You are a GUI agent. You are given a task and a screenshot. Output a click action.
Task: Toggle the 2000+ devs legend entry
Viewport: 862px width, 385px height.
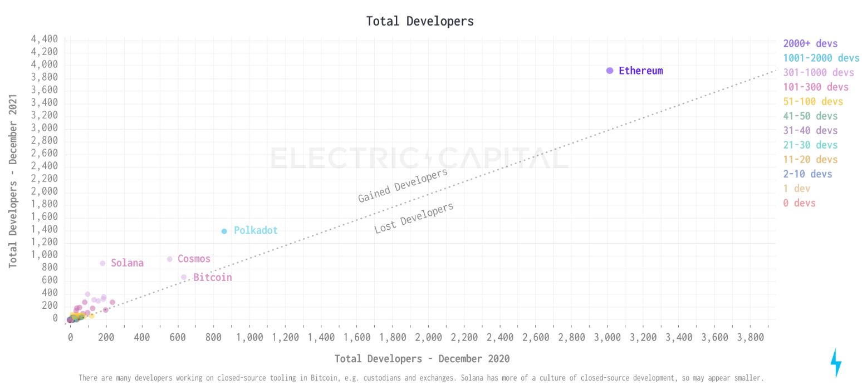[810, 43]
